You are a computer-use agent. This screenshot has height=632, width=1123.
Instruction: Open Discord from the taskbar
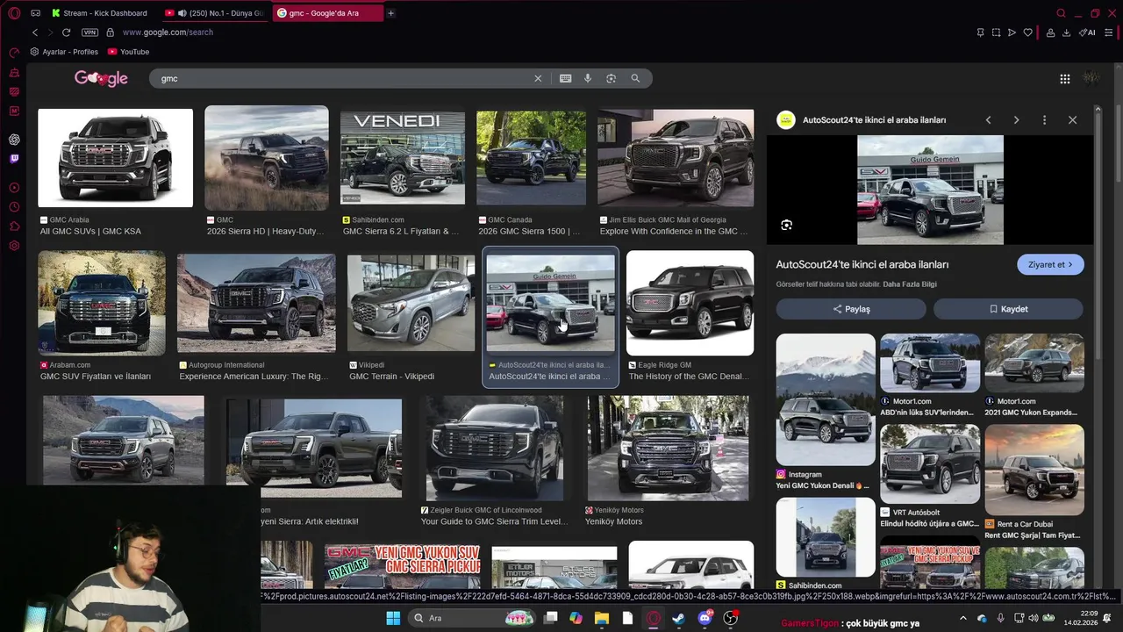(x=705, y=618)
